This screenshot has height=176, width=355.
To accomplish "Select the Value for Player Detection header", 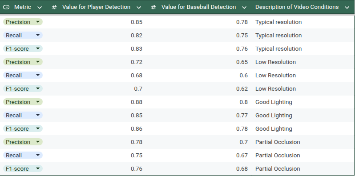I will 96,7.
